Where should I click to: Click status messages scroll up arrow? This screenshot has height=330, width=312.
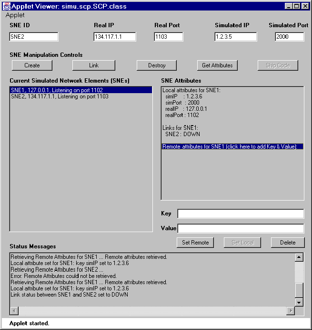[x=299, y=257]
